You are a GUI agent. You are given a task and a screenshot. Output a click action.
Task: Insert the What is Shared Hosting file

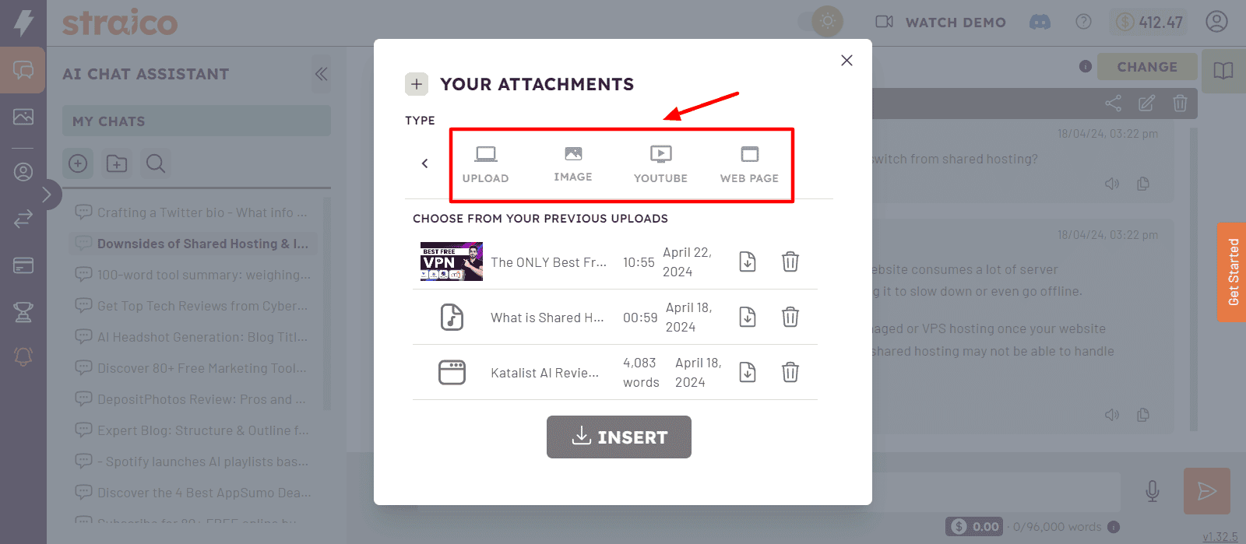tap(748, 318)
